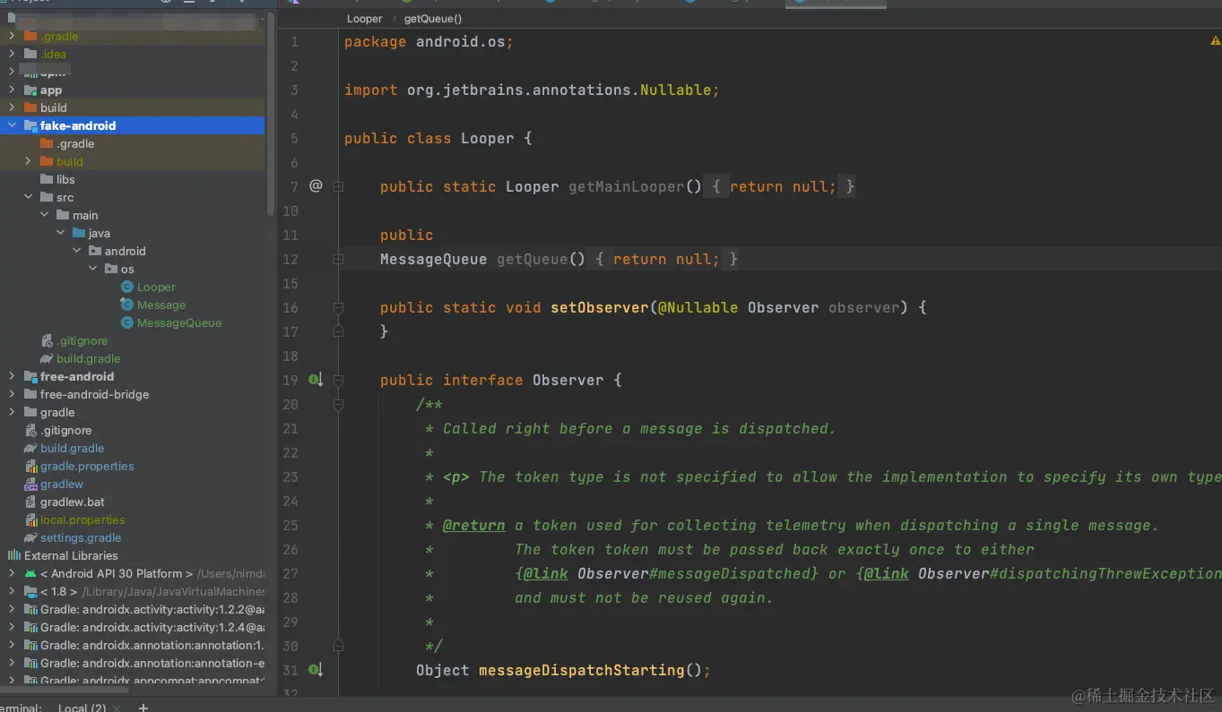Click the getQueue() breadcrumb

click(x=433, y=19)
